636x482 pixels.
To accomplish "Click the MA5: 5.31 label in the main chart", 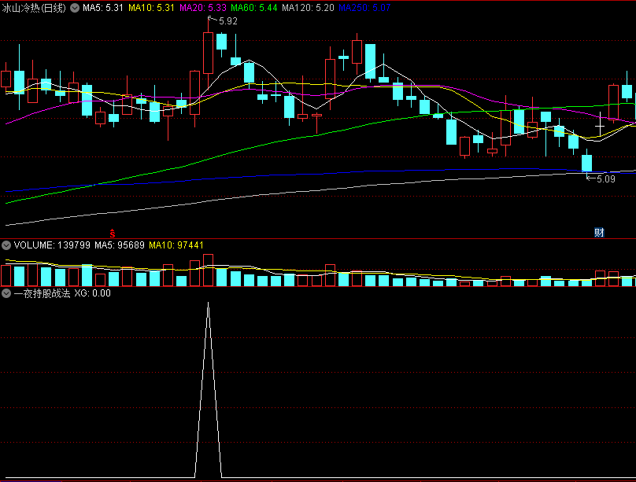I will pyautogui.click(x=103, y=8).
